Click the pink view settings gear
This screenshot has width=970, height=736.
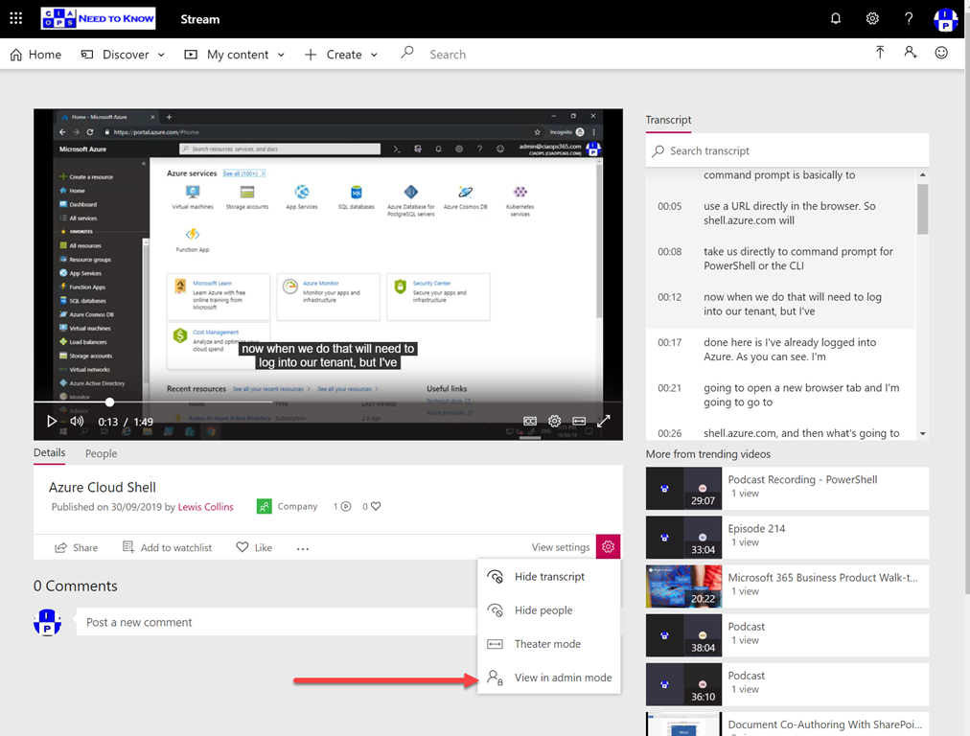click(x=608, y=547)
